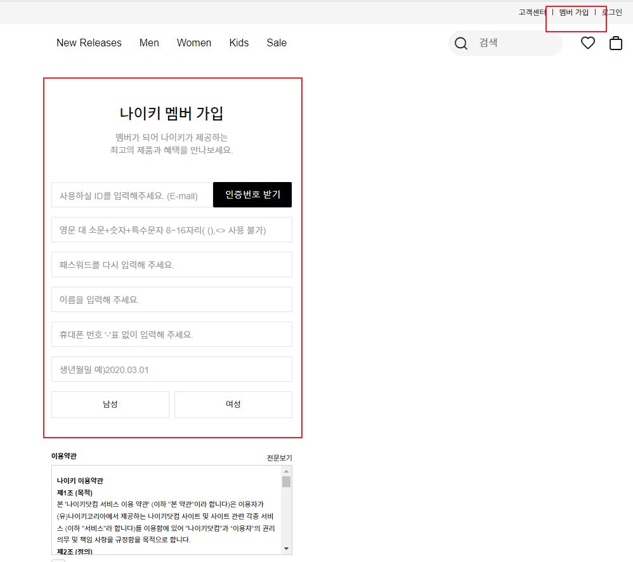Click the 생년월일 birthdate field

tap(172, 369)
